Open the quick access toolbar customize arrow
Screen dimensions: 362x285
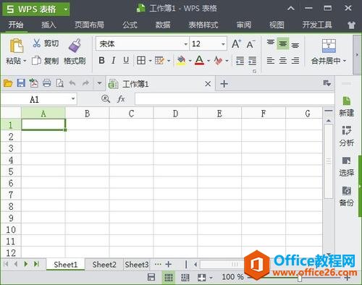pos(99,83)
